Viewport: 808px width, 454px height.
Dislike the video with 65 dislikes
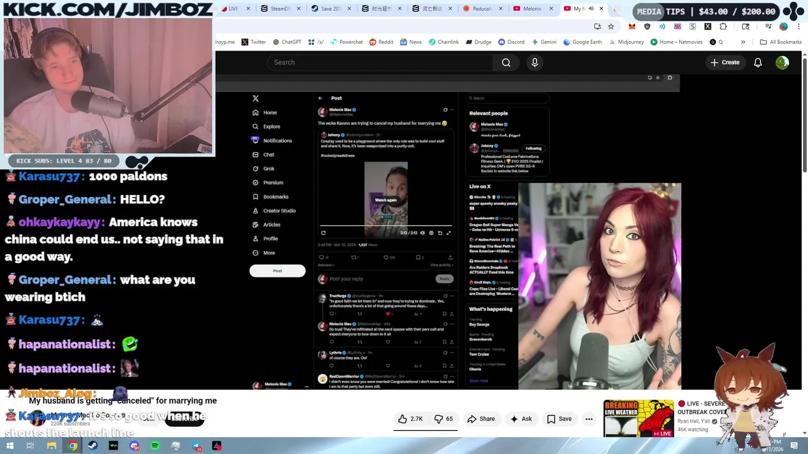[x=444, y=419]
